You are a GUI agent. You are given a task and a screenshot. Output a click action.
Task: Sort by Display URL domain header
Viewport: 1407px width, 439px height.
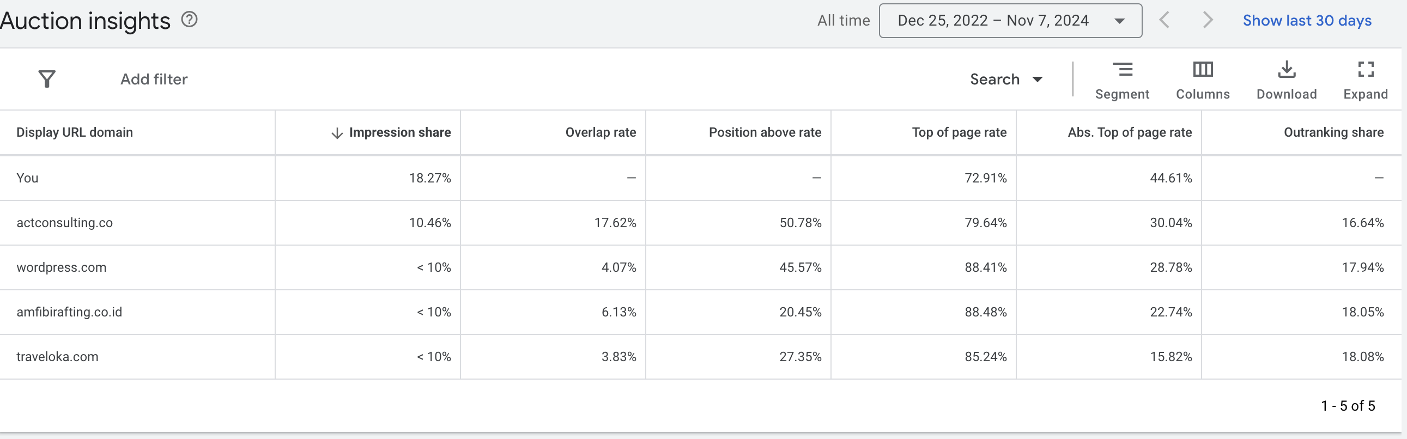(74, 133)
